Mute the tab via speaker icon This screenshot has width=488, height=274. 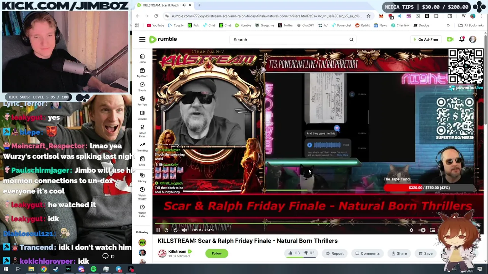coord(184,5)
